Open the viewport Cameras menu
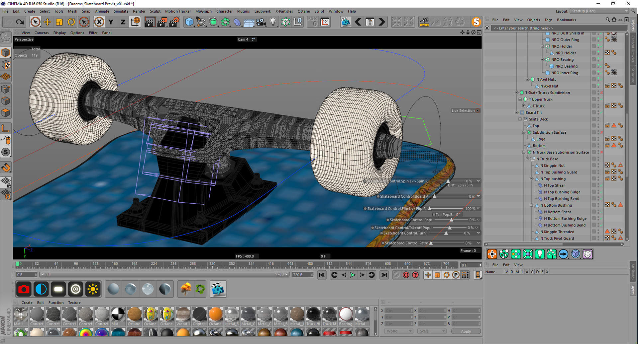Screen dimensions: 638x344 pyautogui.click(x=42, y=33)
